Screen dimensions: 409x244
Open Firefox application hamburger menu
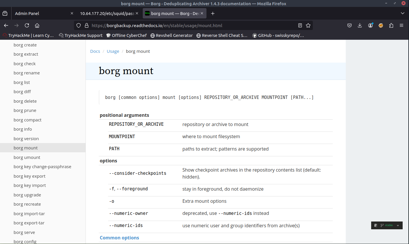[401, 25]
